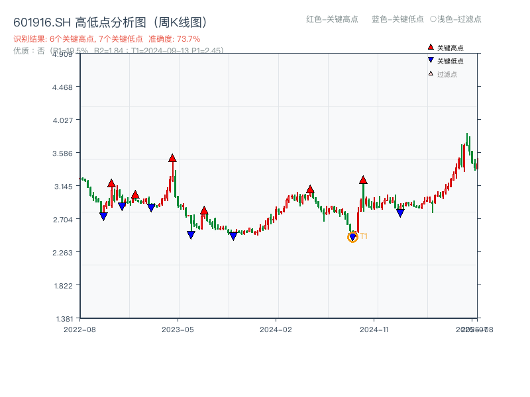Select the last blue key-low marker in early 2025
Viewport: 530px width, 397px height.
pyautogui.click(x=400, y=213)
